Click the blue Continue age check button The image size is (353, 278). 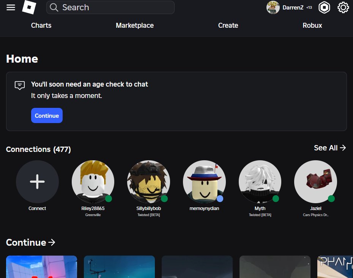[x=47, y=115]
